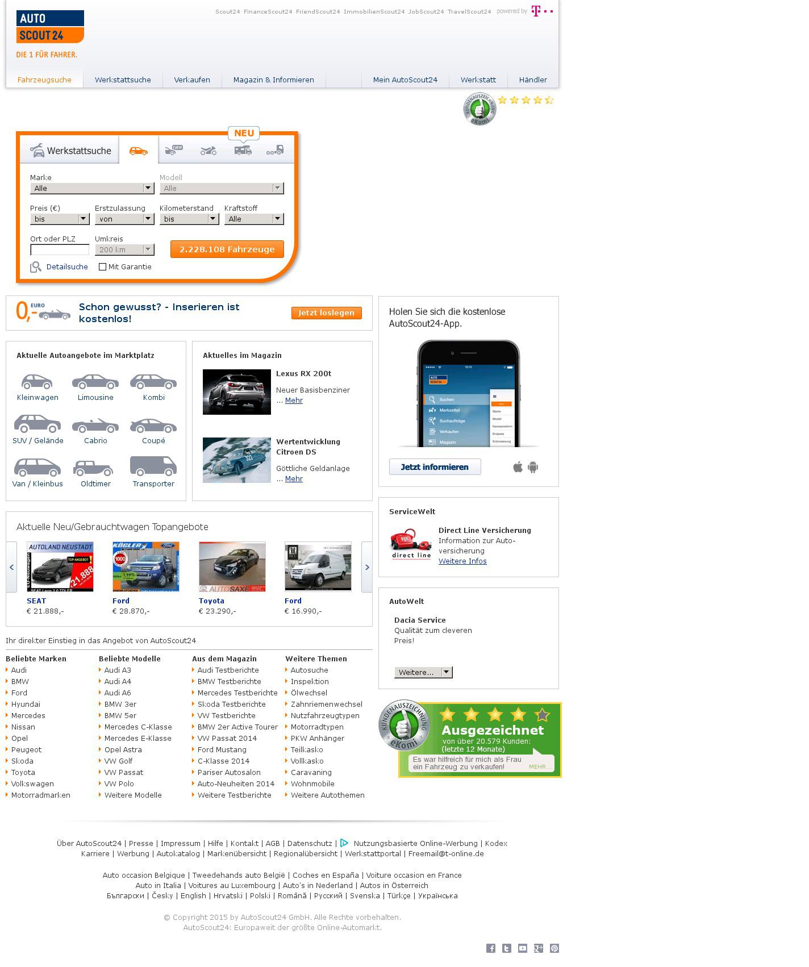The image size is (809, 967).
Task: Open the SEAT offer thumbnail
Action: 60,566
